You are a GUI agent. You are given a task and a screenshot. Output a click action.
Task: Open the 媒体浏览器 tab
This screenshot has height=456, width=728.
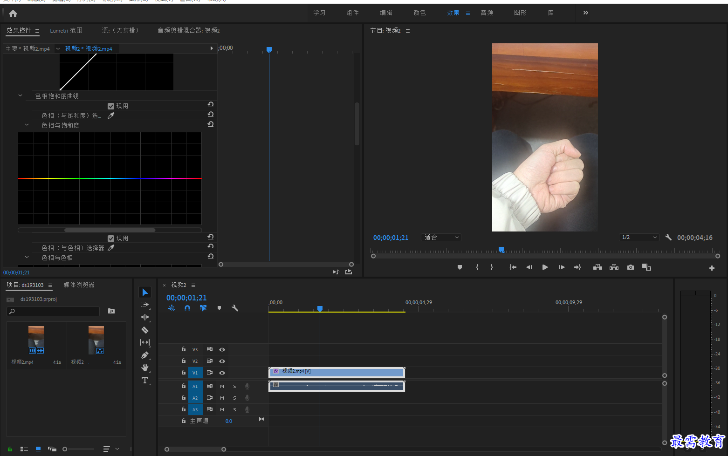point(79,285)
